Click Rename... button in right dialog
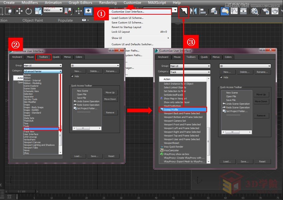The width and height of the screenshot is (283, 200). 262,72
